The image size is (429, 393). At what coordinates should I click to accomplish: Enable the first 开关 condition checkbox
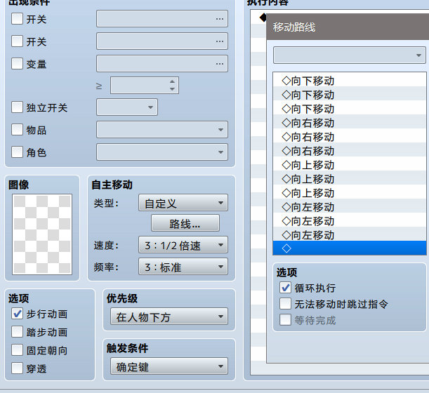click(17, 19)
